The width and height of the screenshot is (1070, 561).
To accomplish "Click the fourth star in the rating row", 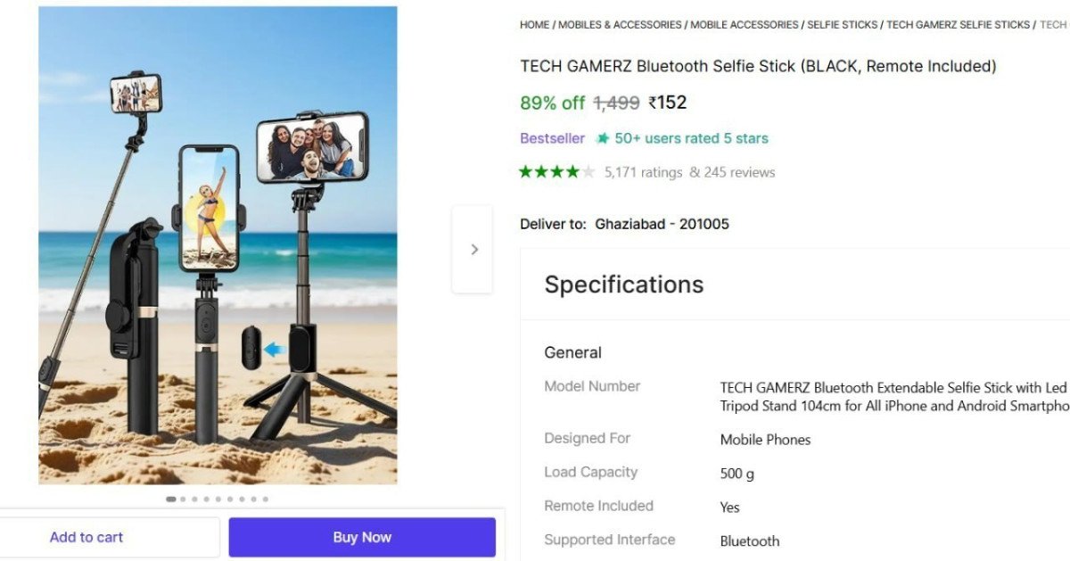I will click(x=571, y=170).
